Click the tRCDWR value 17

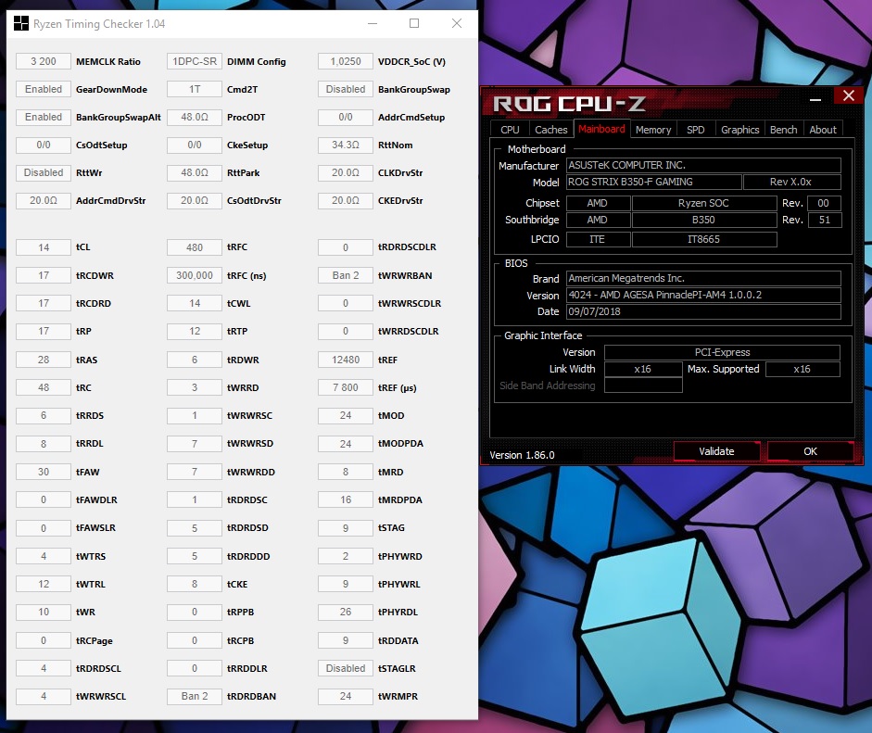click(44, 275)
